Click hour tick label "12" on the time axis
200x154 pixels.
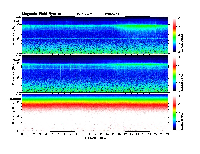coord(95,134)
